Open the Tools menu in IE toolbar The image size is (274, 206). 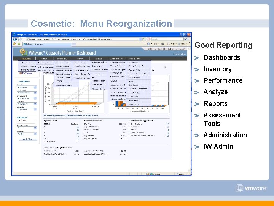[182, 44]
